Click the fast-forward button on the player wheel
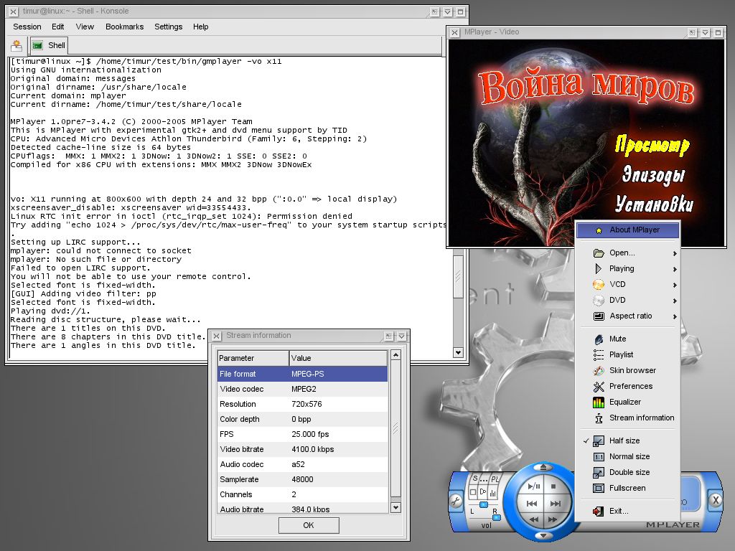This screenshot has width=735, height=551. click(x=553, y=519)
